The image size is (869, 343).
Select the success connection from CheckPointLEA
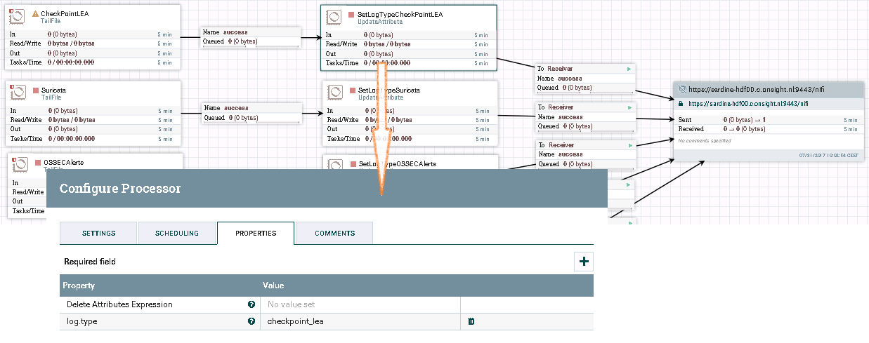pyautogui.click(x=251, y=36)
